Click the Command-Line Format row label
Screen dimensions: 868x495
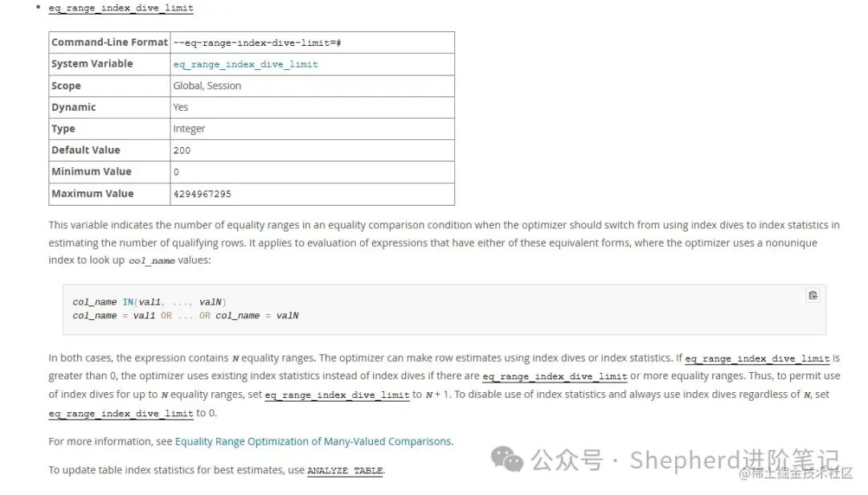pos(109,43)
